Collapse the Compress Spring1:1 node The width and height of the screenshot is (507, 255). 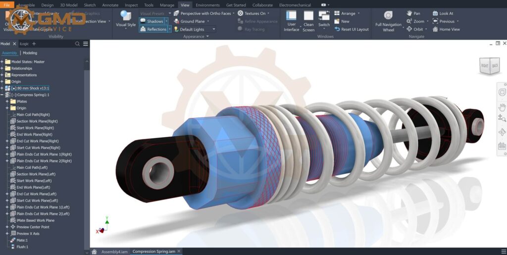click(2, 95)
